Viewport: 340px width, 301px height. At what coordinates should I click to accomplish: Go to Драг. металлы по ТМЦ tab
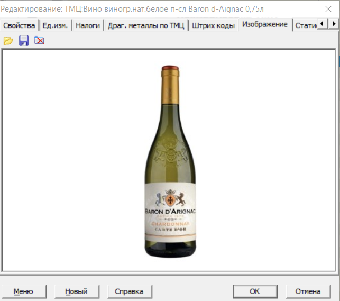click(x=145, y=25)
